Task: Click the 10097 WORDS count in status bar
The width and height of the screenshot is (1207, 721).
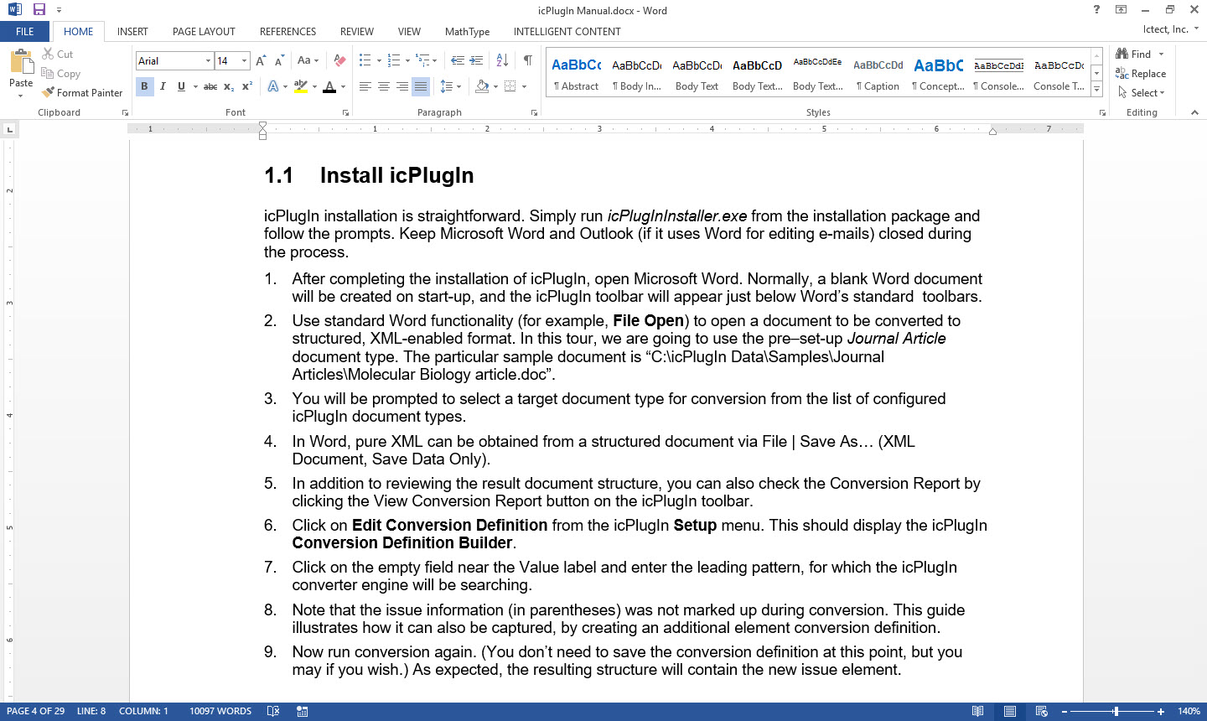Action: [x=220, y=711]
